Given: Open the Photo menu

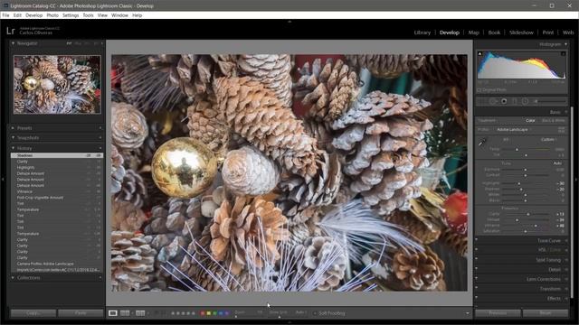Looking at the screenshot, I should (x=52, y=15).
